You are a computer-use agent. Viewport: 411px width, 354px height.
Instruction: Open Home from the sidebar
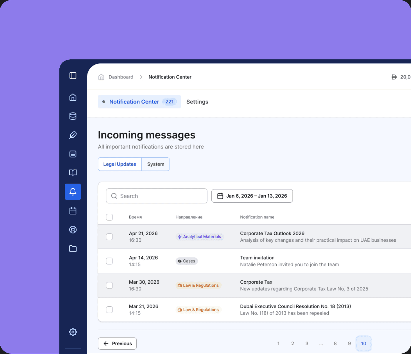coord(73,97)
